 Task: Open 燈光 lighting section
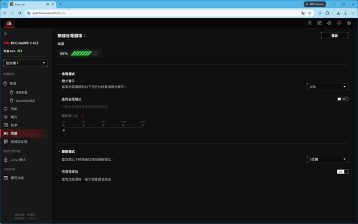pyautogui.click(x=14, y=117)
